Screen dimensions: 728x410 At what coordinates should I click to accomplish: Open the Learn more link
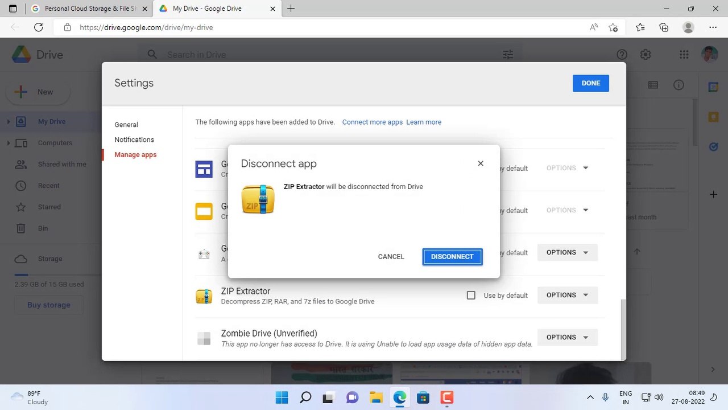pyautogui.click(x=424, y=122)
